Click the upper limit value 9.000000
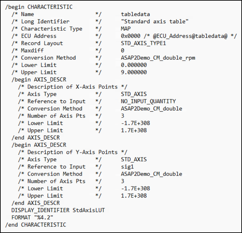242x233 pixels. 134,72
